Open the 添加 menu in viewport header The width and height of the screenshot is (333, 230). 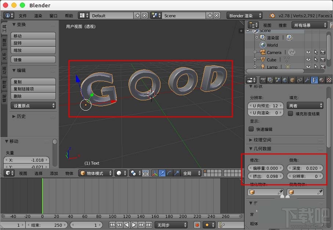point(54,173)
